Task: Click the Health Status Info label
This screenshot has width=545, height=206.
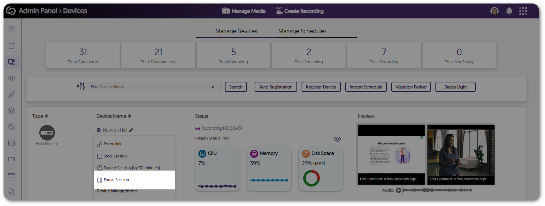Action: pyautogui.click(x=212, y=138)
